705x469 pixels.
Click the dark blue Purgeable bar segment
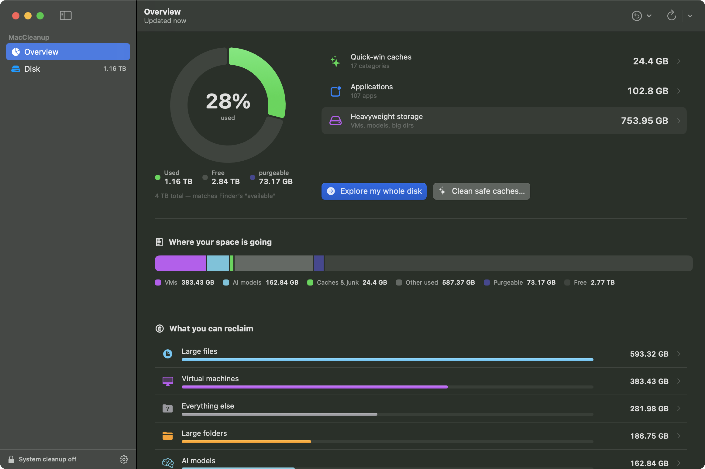coord(319,263)
